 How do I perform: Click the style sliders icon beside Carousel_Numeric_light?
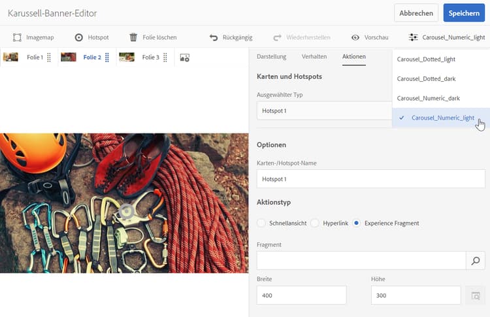[413, 37]
